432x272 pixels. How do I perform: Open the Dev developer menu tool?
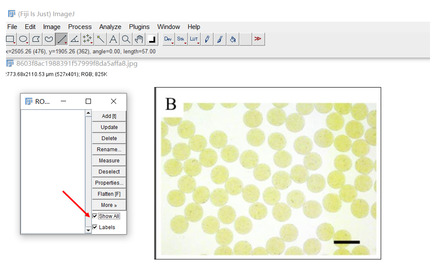[168, 39]
